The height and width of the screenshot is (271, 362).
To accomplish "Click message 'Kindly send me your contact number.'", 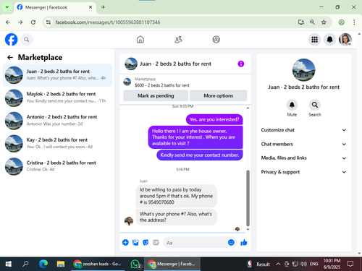I will (200, 155).
